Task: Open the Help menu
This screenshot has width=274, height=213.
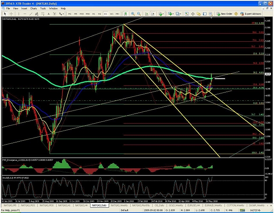Action: (63, 8)
